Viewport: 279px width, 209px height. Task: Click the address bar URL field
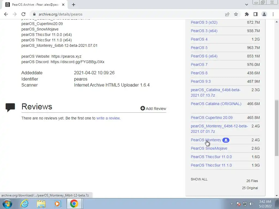click(x=125, y=14)
